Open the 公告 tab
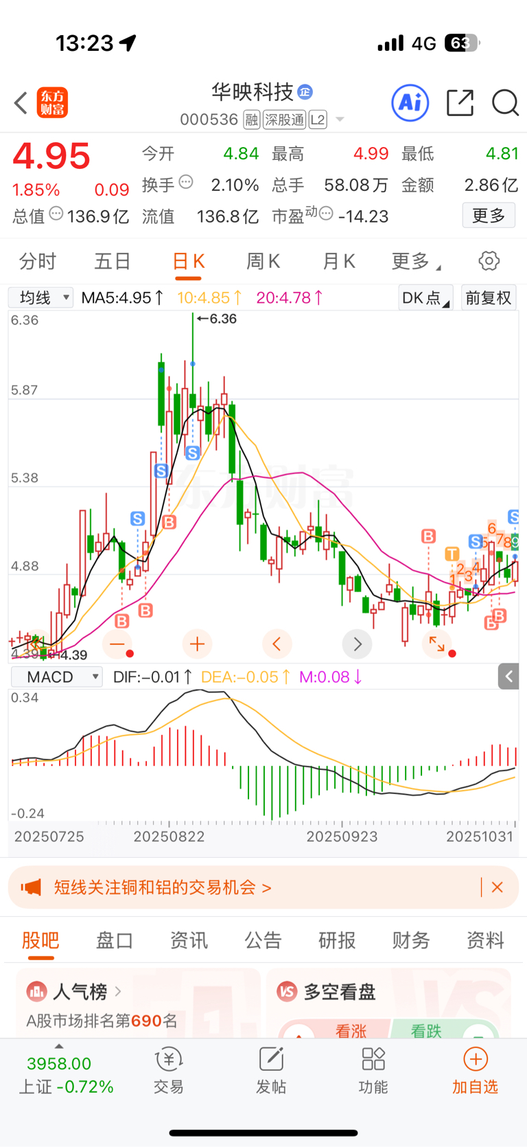Image resolution: width=527 pixels, height=1147 pixels. coord(263,940)
